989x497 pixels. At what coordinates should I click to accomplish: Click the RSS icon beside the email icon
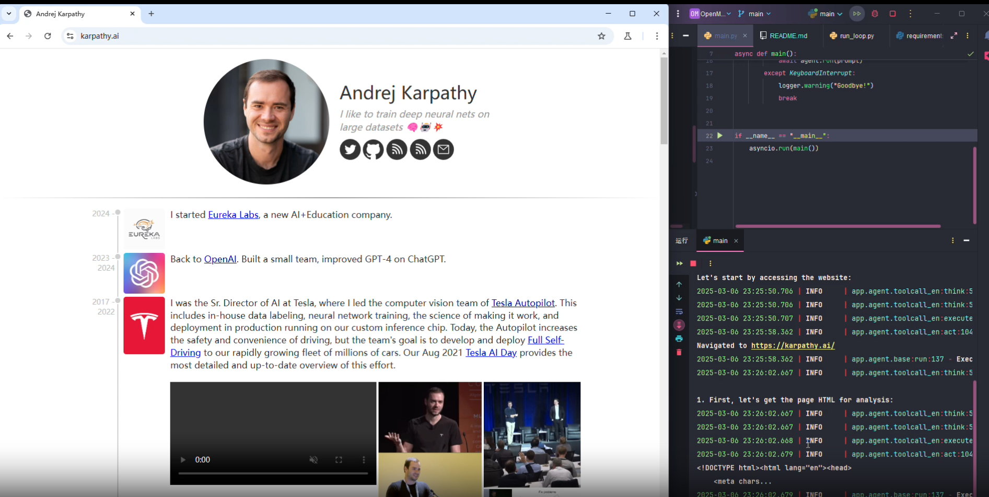tap(420, 150)
